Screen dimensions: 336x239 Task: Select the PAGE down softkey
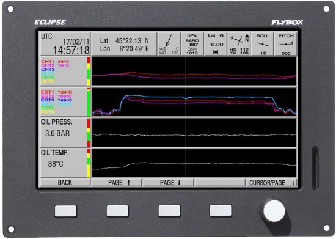coord(169,183)
